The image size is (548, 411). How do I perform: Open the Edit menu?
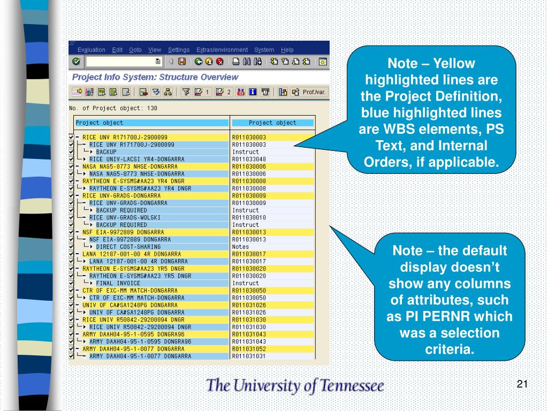click(117, 50)
